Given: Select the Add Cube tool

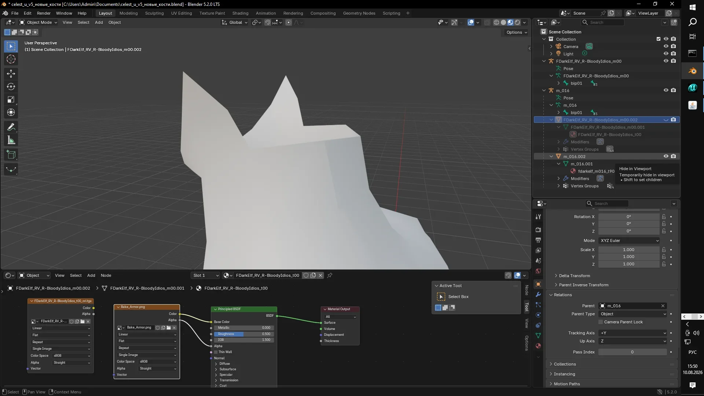Looking at the screenshot, I should [11, 155].
